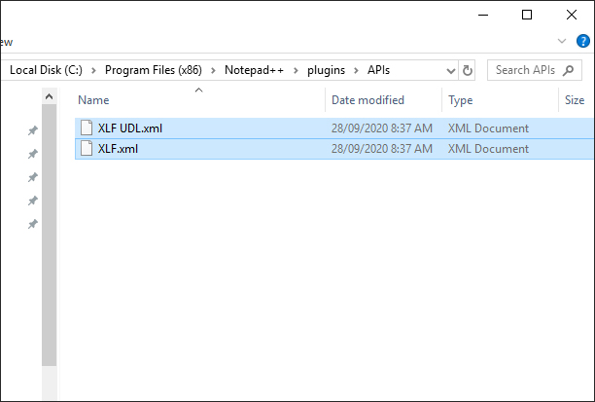Navigate to Notepad++ breadcrumb folder

coord(254,70)
